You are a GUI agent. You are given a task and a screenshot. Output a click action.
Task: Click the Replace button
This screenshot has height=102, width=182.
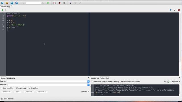point(29,92)
